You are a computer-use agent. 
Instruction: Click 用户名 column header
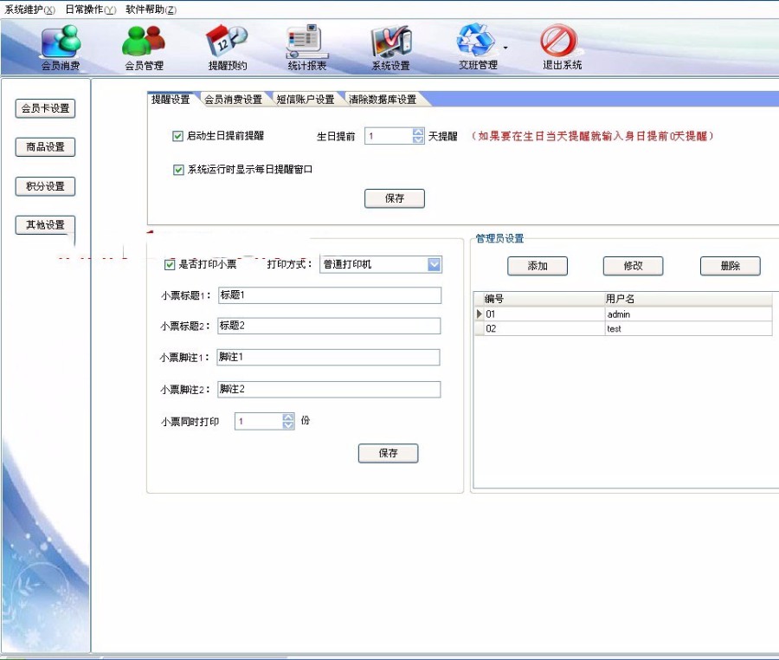click(688, 299)
